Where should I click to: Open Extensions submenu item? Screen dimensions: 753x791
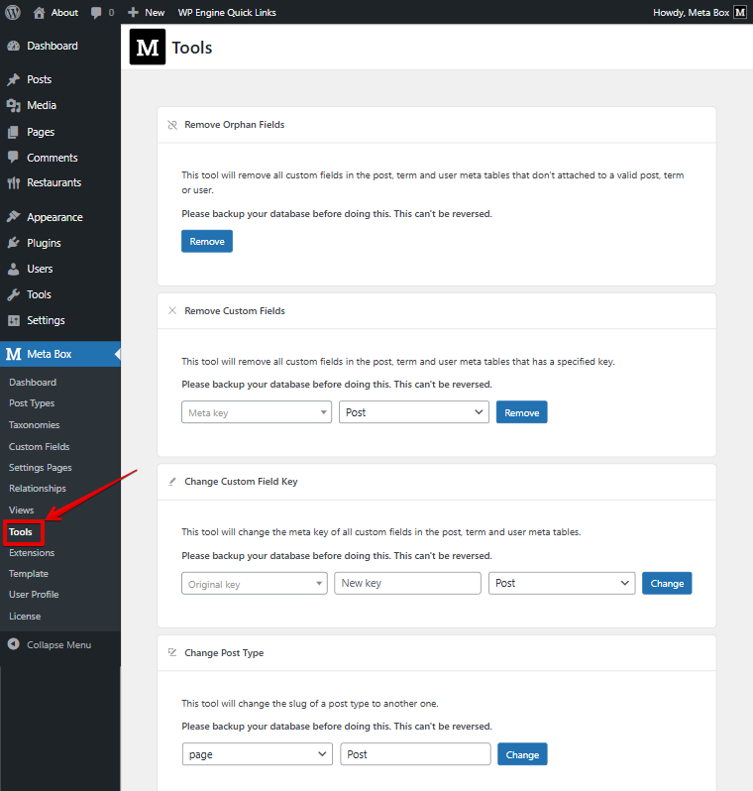pos(32,553)
